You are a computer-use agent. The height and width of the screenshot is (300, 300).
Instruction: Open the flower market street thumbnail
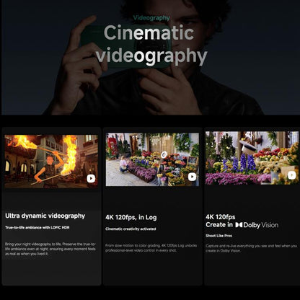152,159
